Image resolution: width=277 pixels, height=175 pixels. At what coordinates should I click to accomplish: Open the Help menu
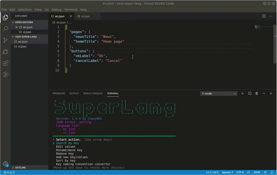[84, 9]
